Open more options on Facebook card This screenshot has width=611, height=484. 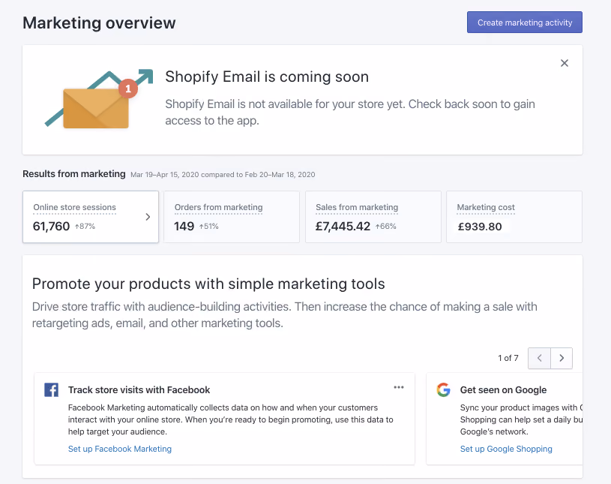(x=399, y=387)
